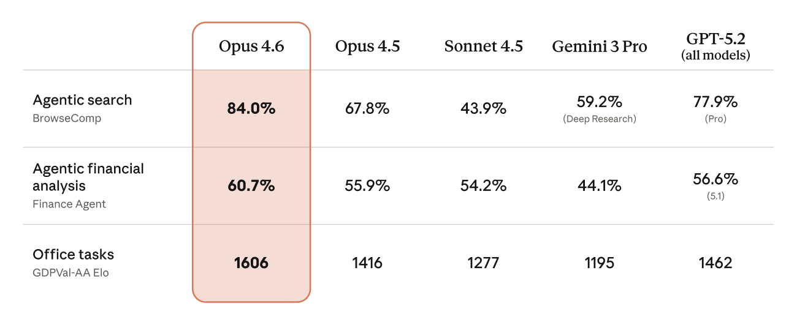Click the Gemini 3 Pro column header
This screenshot has height=325, width=797.
click(599, 47)
